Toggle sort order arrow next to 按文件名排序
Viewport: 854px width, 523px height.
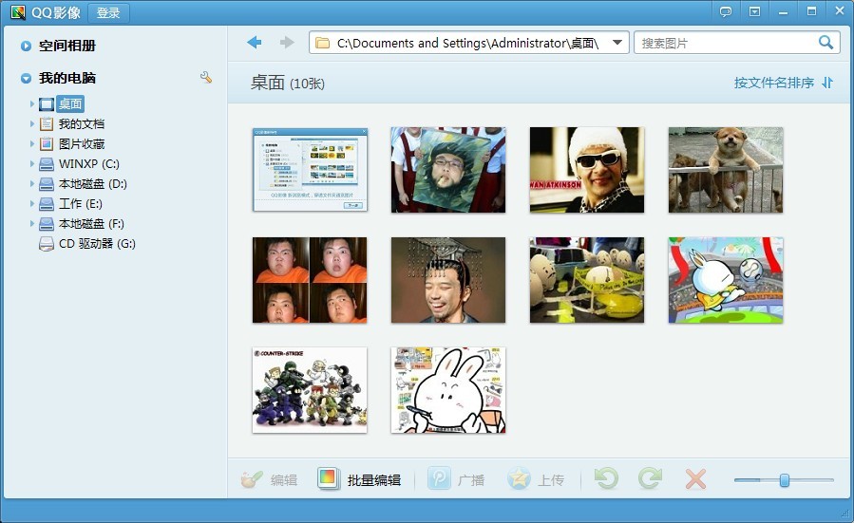pos(827,83)
